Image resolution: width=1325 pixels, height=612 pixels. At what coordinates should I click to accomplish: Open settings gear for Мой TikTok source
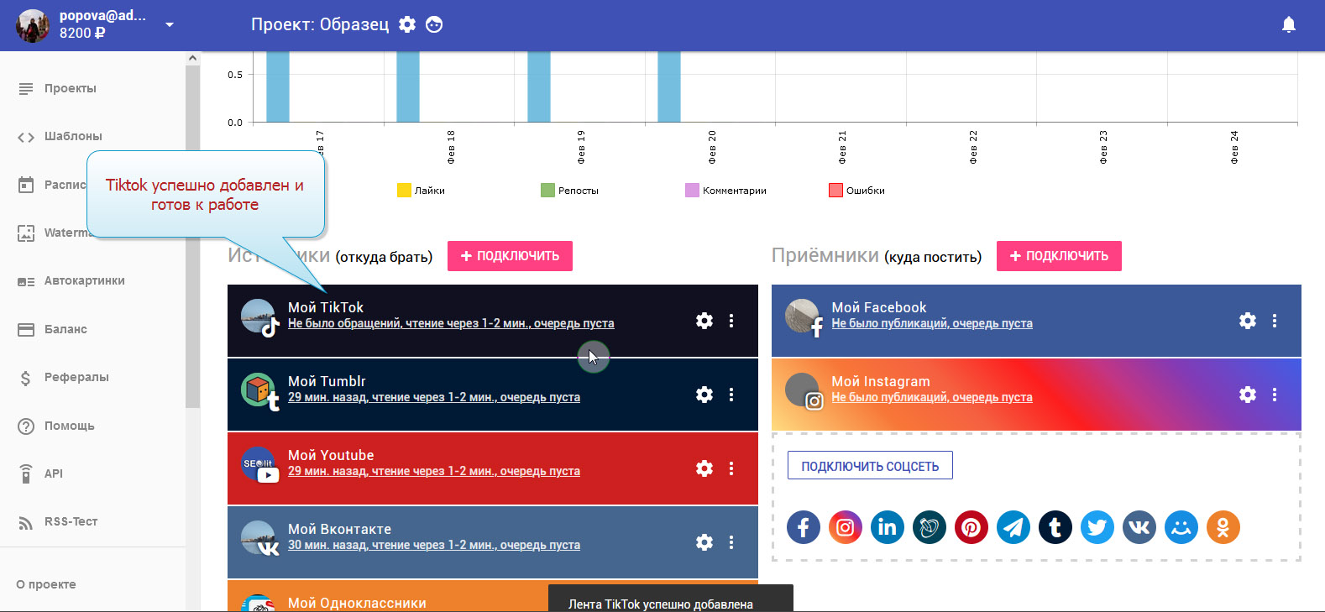(x=704, y=321)
